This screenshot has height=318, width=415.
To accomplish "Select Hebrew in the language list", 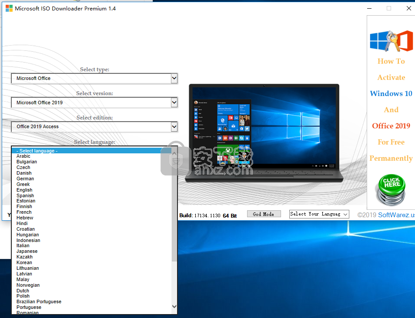I will click(x=25, y=218).
